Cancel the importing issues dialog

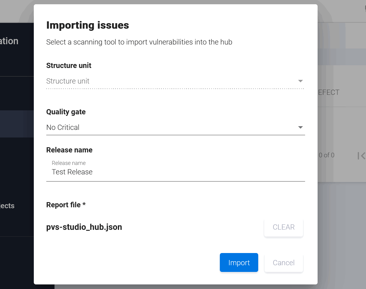click(x=283, y=262)
